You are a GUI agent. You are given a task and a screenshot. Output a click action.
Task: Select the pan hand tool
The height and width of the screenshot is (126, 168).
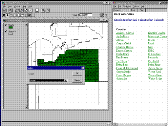[x=22, y=15]
